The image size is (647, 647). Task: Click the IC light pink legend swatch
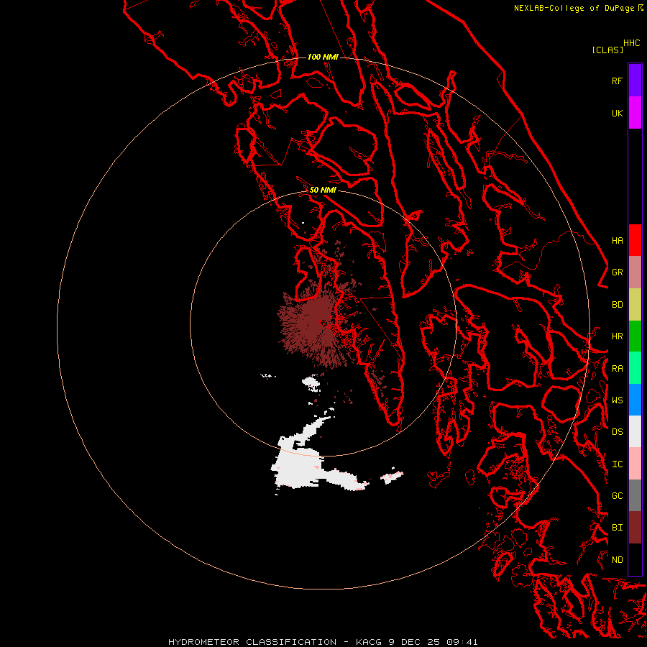pos(635,464)
